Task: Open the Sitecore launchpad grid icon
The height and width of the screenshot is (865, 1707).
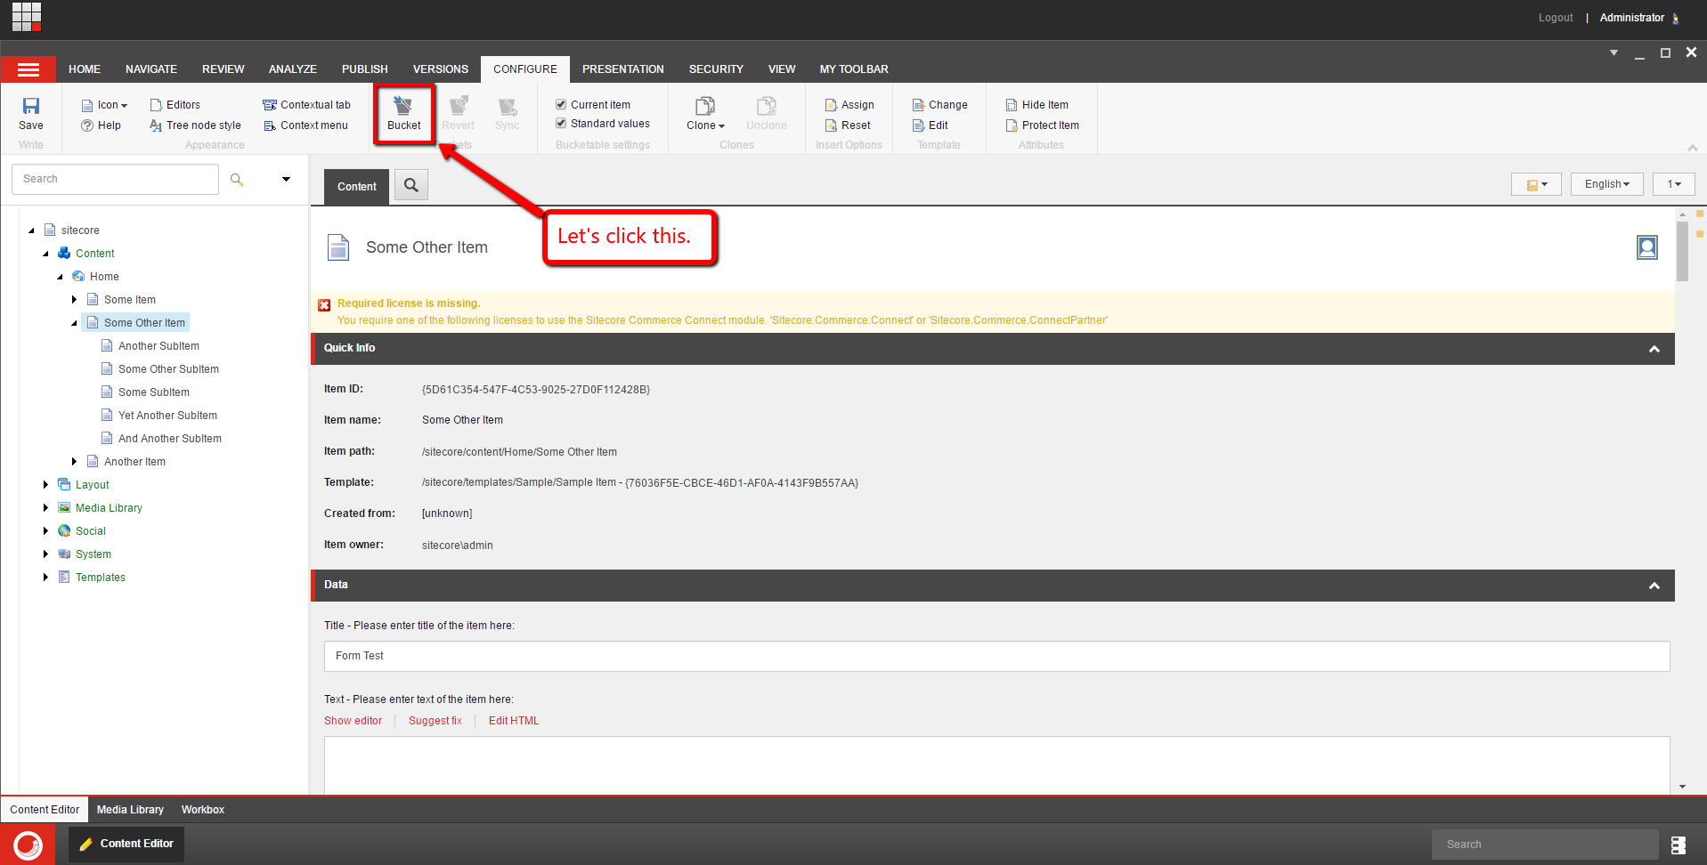Action: (27, 17)
